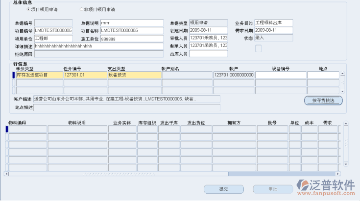Click the horizontal scrollbar right arrow

coord(338,174)
